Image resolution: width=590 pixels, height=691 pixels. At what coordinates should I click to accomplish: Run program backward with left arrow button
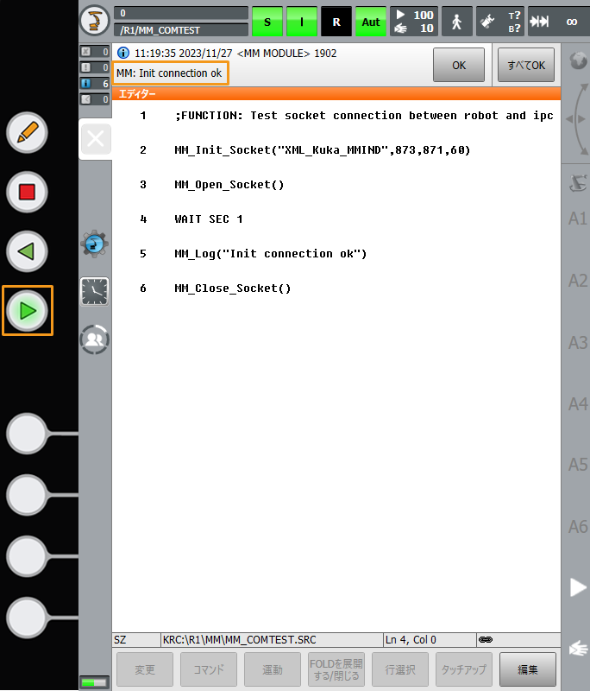pyautogui.click(x=28, y=251)
